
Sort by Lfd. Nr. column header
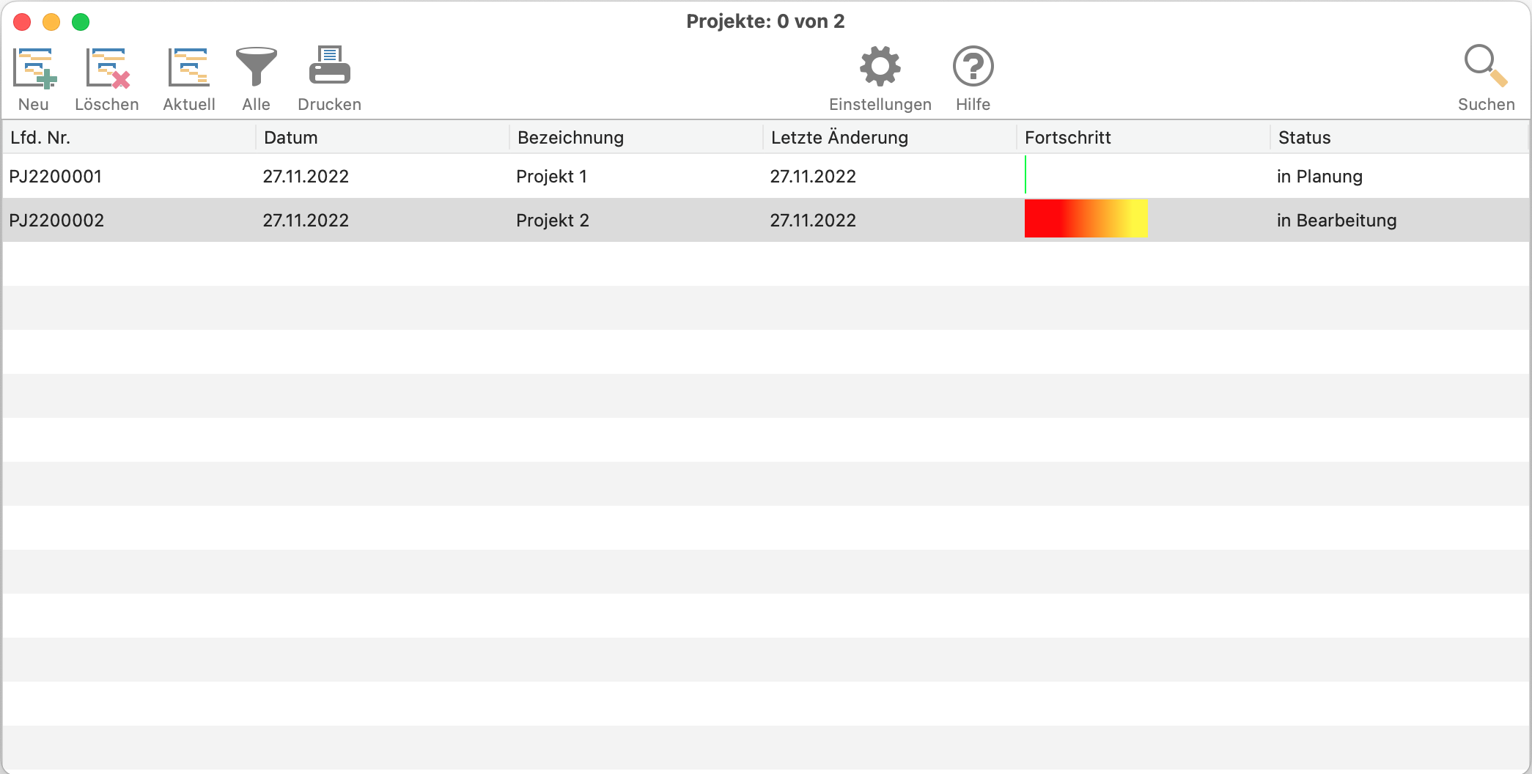pyautogui.click(x=129, y=137)
